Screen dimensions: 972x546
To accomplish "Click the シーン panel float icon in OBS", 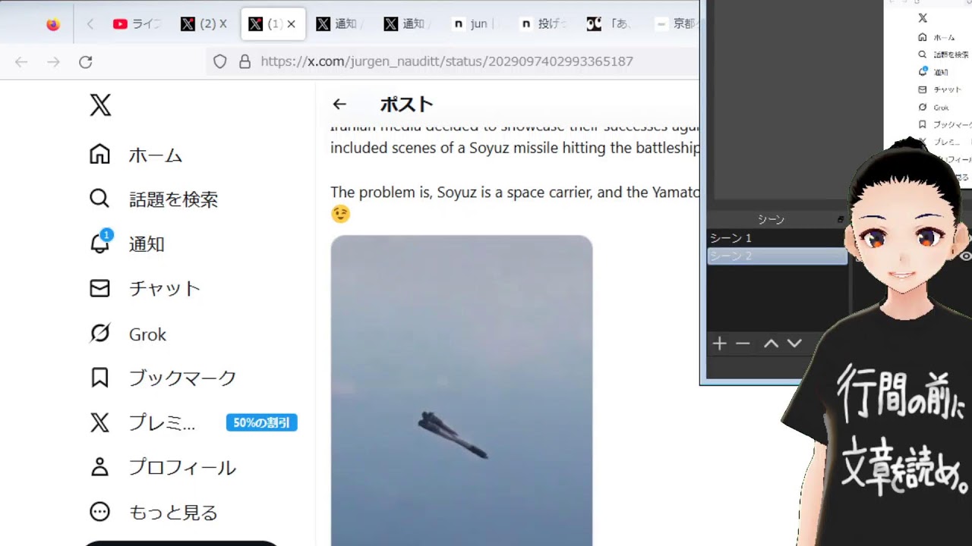I will point(841,219).
